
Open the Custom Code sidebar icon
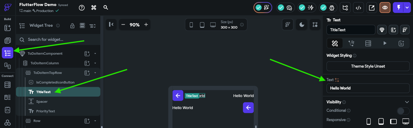8,122
